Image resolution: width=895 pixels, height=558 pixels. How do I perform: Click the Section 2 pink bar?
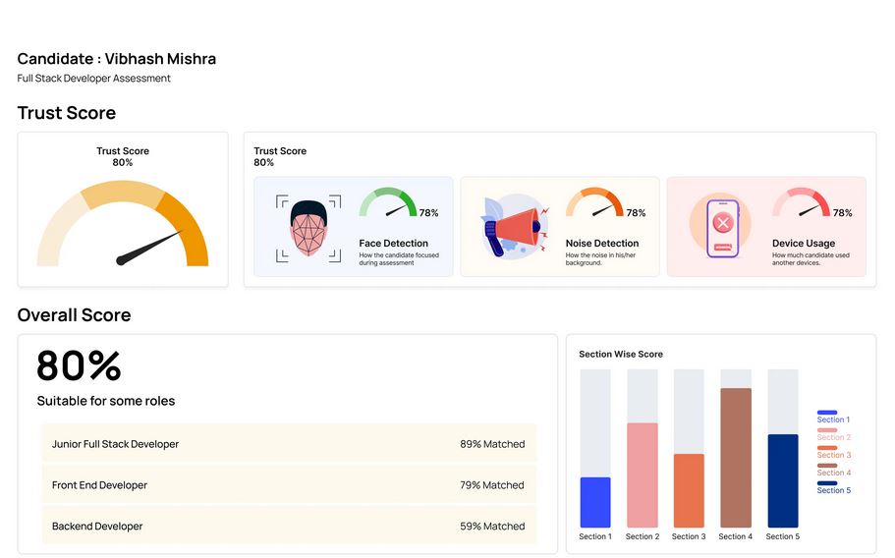point(643,475)
